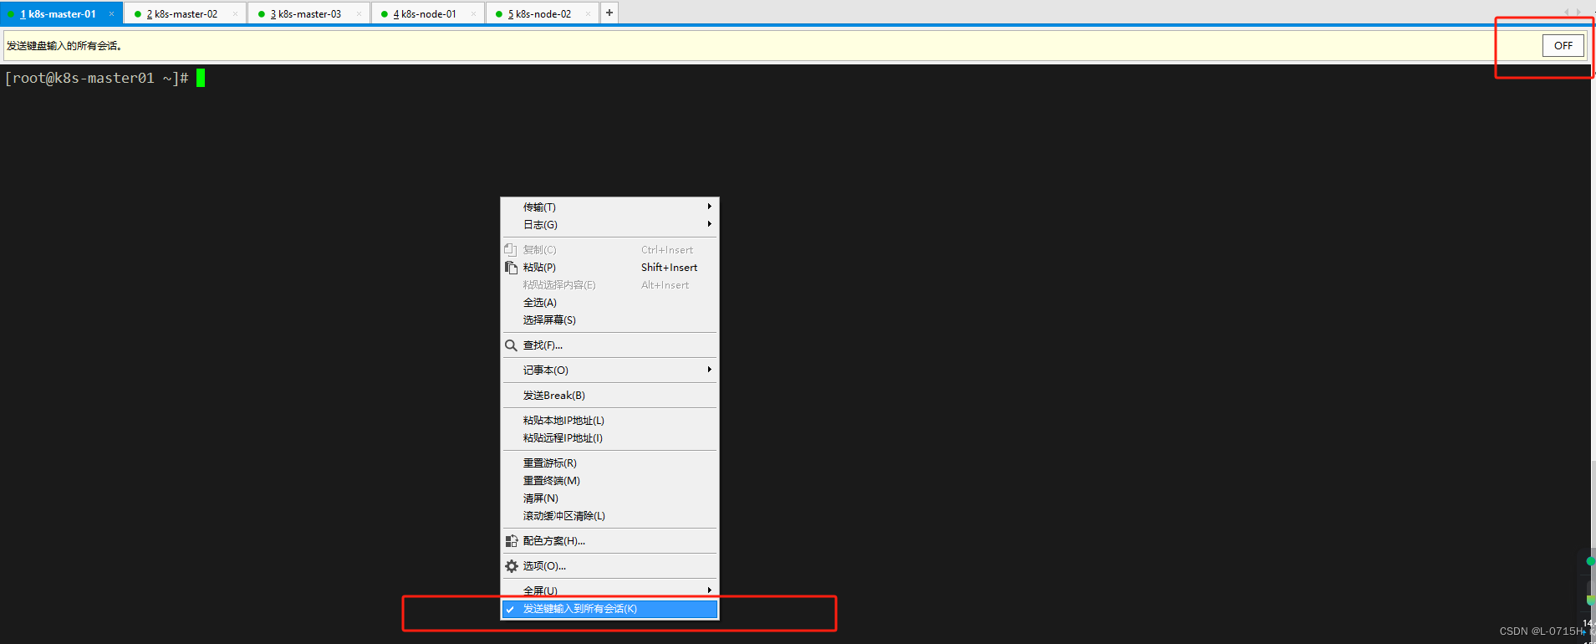Add a new session tab with plus button
This screenshot has width=1596, height=644.
coord(609,13)
